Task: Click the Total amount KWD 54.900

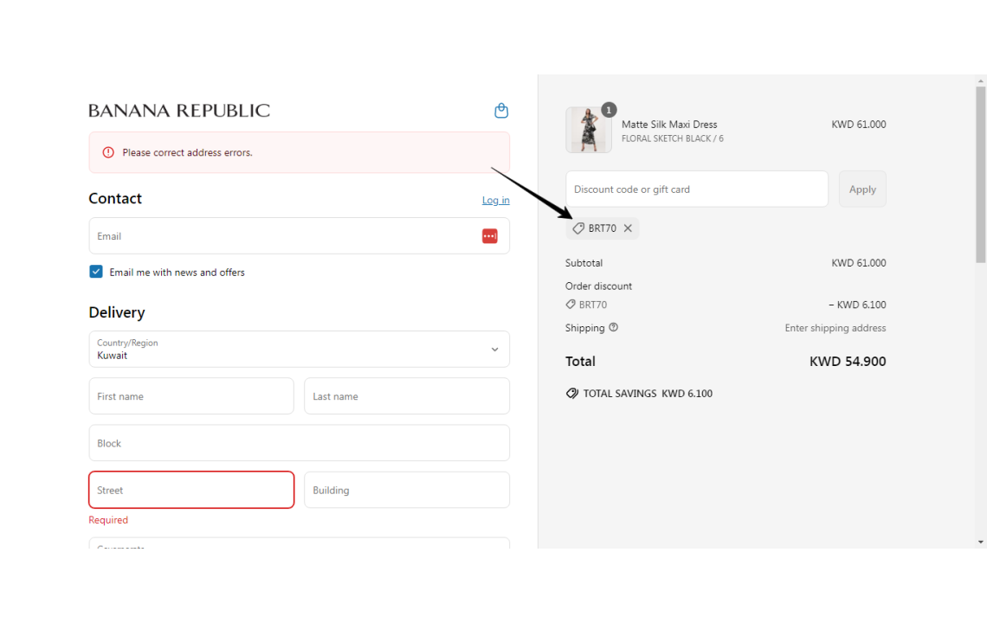Action: [848, 361]
